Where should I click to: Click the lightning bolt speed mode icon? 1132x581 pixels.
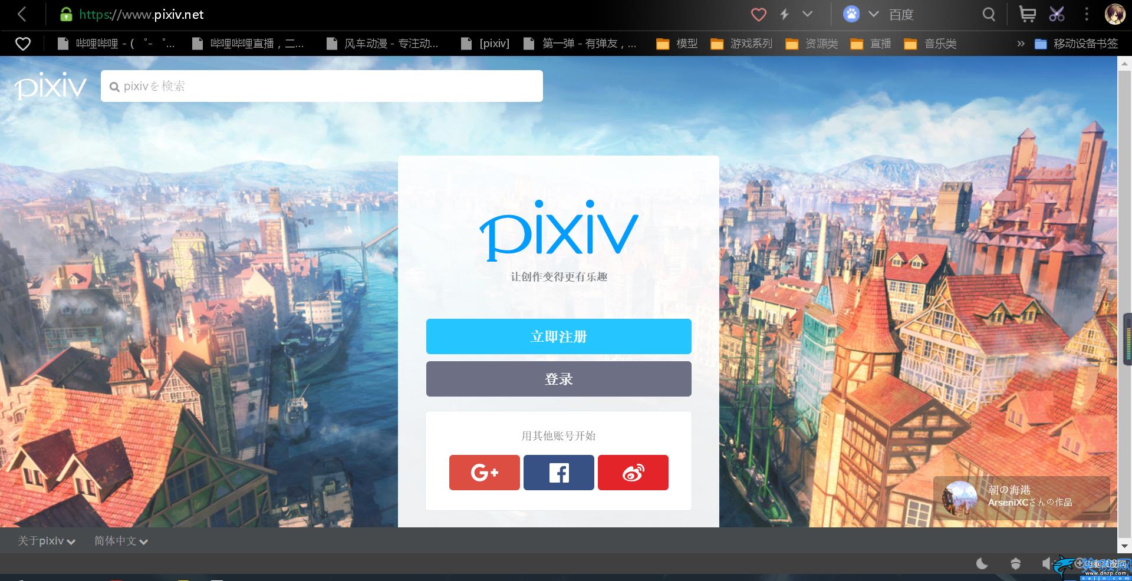click(x=785, y=14)
